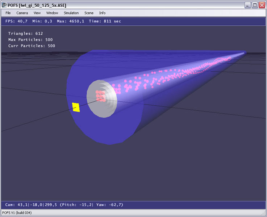Screen dimensions: 267x217
Task: Click the POFS V1 build status bar
Action: tap(17, 213)
